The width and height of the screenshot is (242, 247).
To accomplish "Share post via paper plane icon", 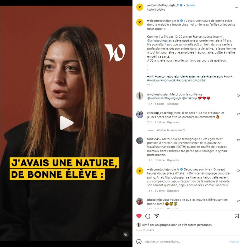I will coord(157,216).
